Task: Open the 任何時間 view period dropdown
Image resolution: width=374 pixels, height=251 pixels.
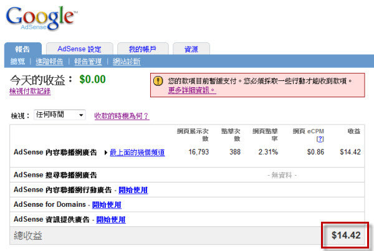Action: pyautogui.click(x=60, y=115)
